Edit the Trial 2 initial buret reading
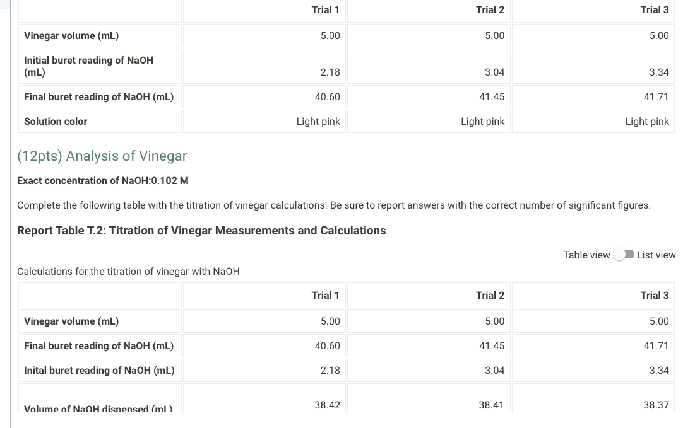This screenshot has width=695, height=428. click(428, 66)
